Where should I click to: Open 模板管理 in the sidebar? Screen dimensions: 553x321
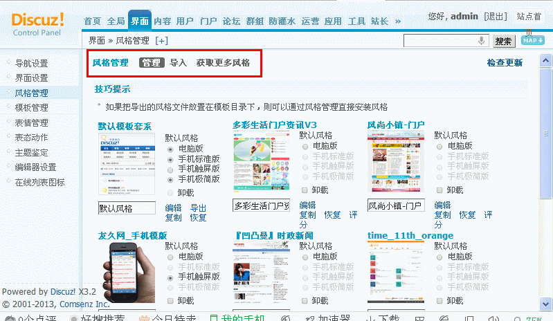[x=31, y=108]
